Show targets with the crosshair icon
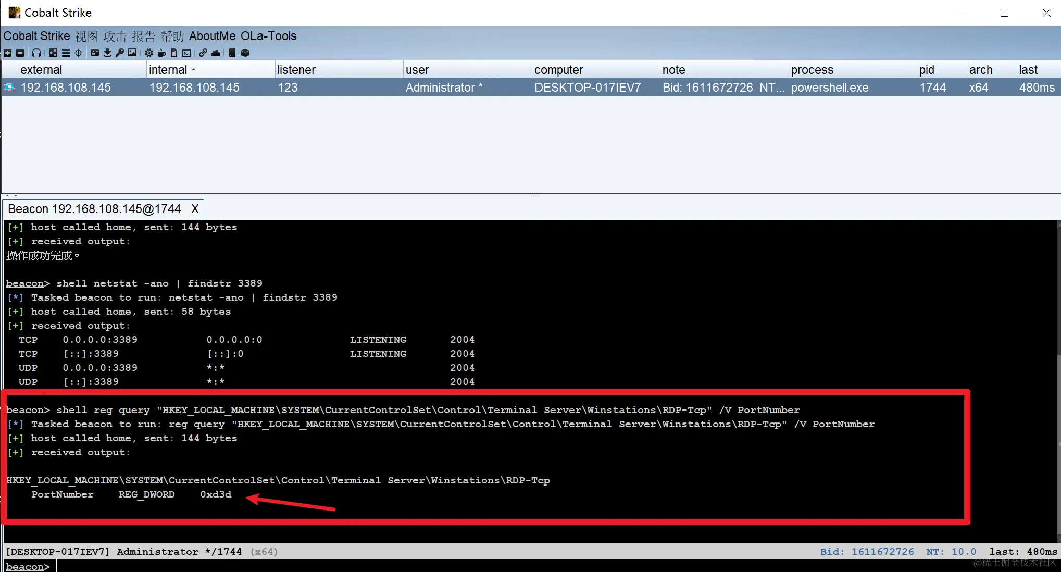Image resolution: width=1061 pixels, height=572 pixels. click(78, 53)
